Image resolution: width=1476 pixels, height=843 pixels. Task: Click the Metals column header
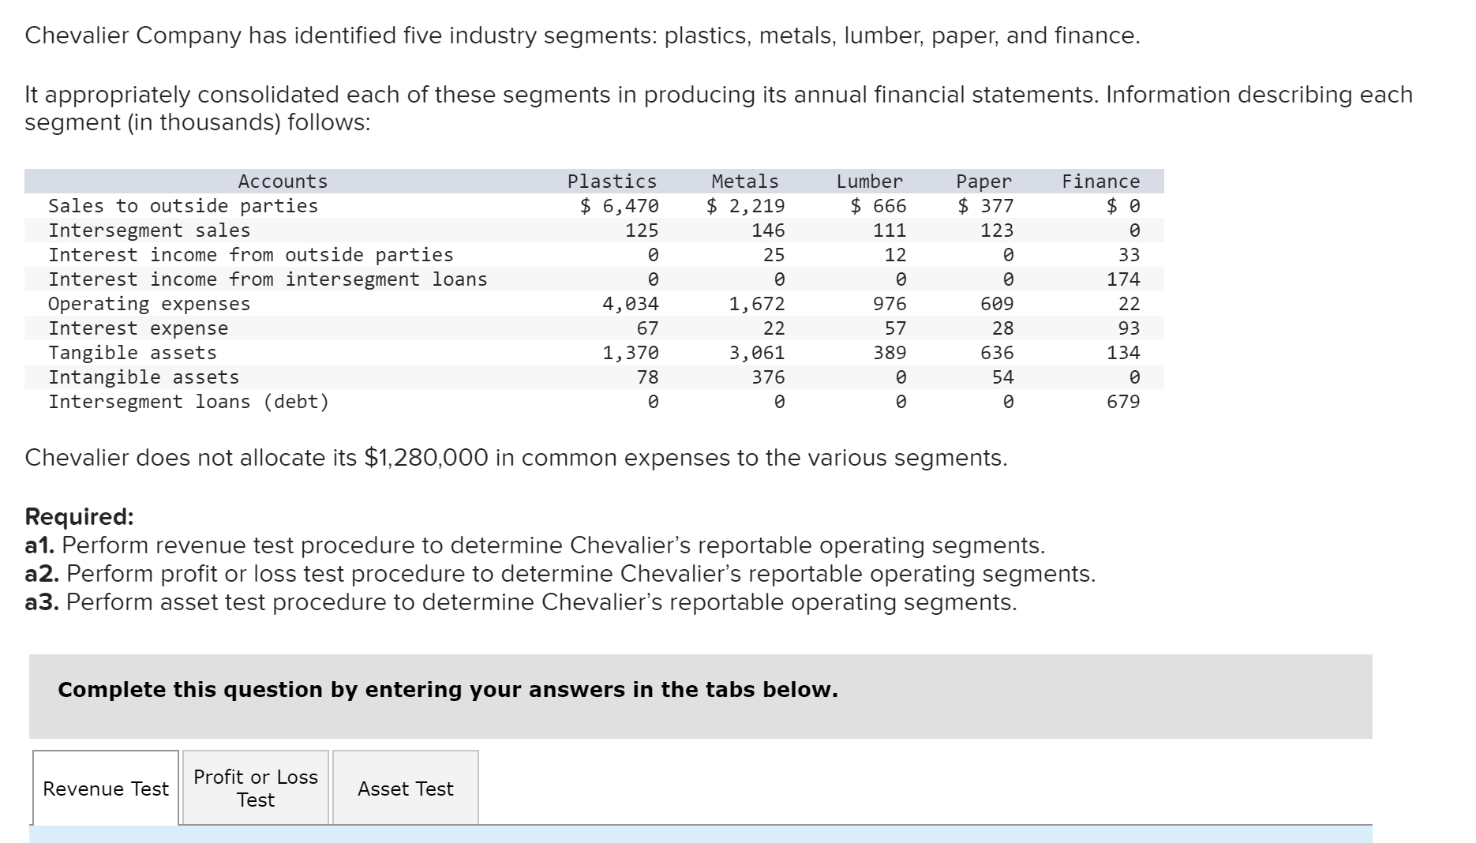(x=744, y=181)
